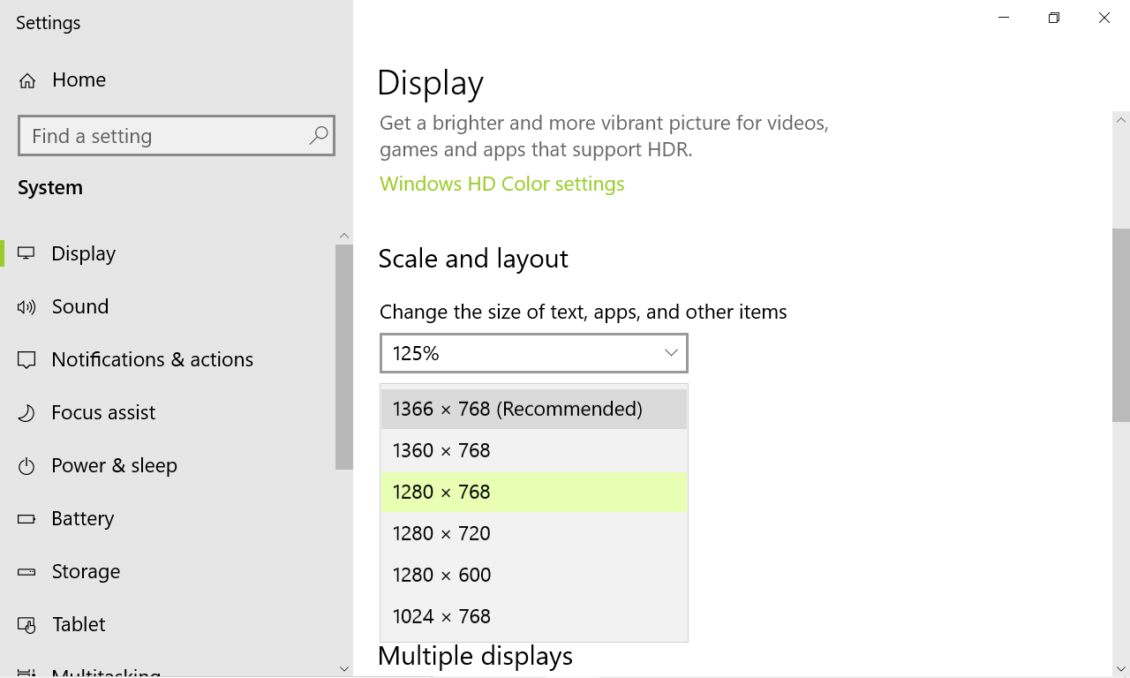Click the Notifications & actions icon
This screenshot has width=1130, height=678.
26,360
